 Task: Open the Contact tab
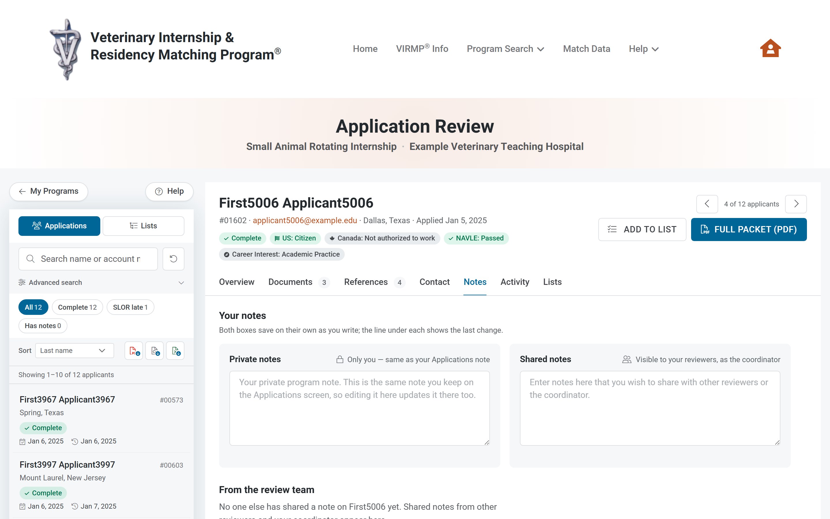coord(434,282)
